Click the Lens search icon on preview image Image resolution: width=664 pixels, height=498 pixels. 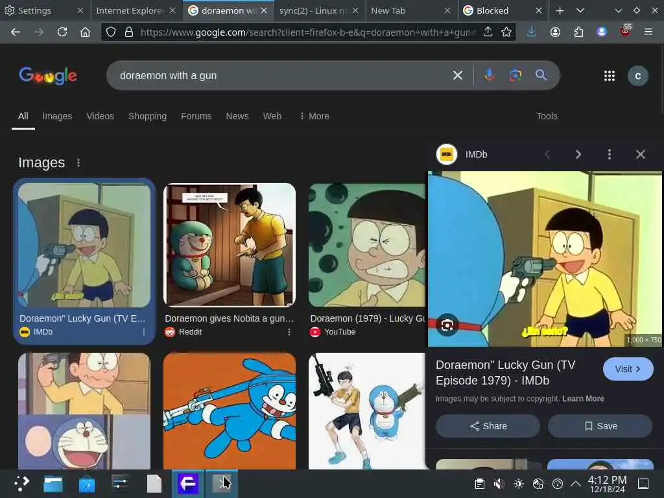click(447, 325)
